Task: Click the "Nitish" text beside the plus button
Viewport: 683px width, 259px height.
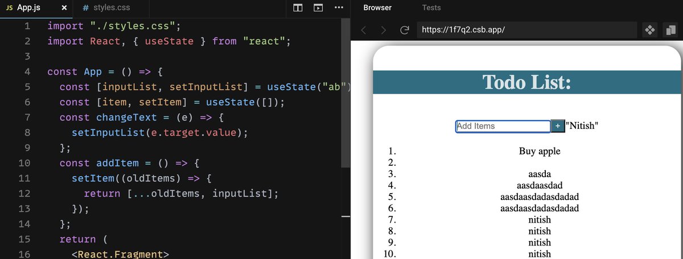Action: point(582,126)
